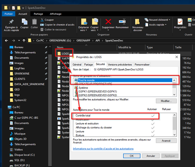Click the Couper scissors icon

(42, 20)
